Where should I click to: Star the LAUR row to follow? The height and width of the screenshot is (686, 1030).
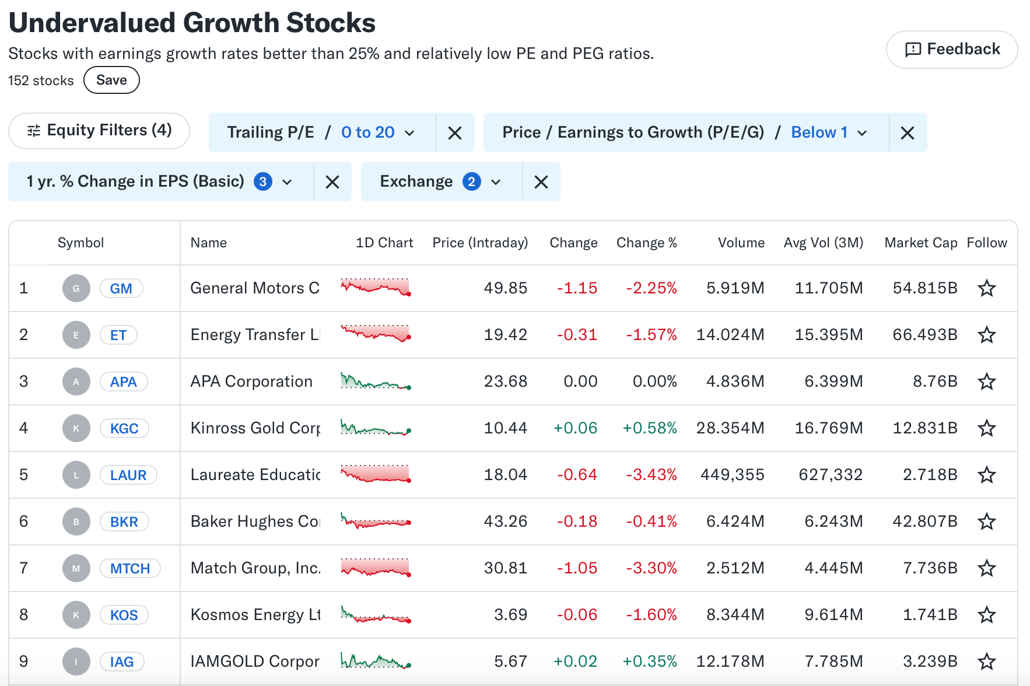pyautogui.click(x=986, y=475)
